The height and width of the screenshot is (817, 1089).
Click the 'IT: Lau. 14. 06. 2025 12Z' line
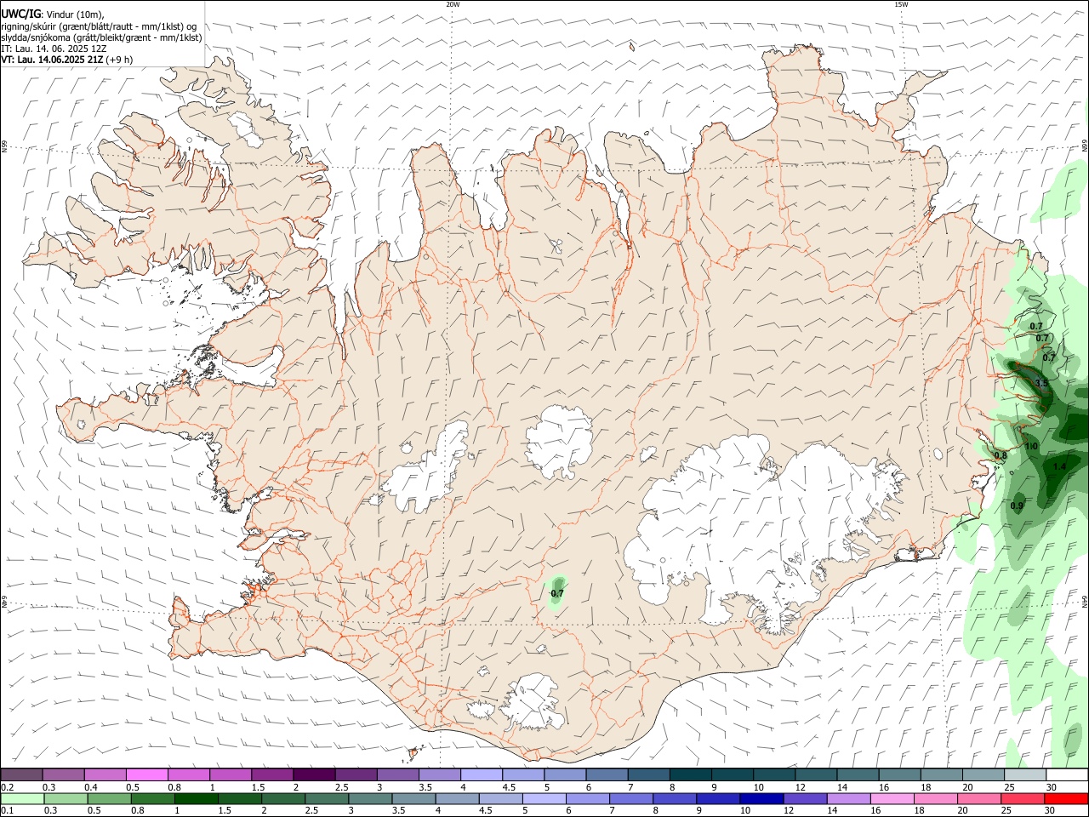click(54, 49)
